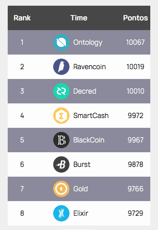This screenshot has width=158, height=230.
Task: Select the Gold coin logo
Action: coord(61,189)
